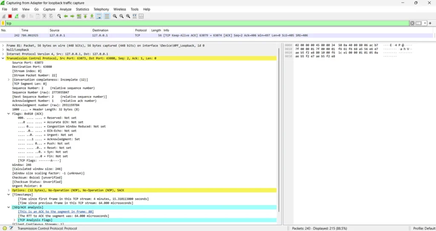
Task: Jump to the last packet
Action: (92, 16)
